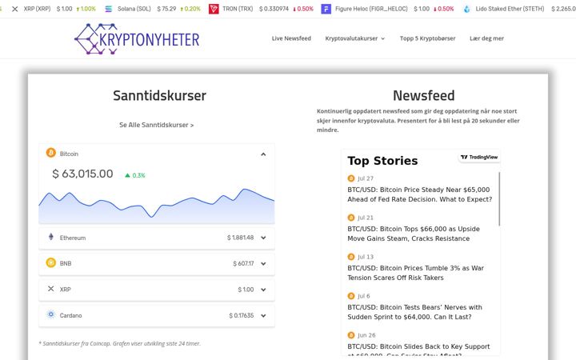Click the $ 63,015.00 Bitcoin price
Screen dimensions: 576x360
tap(82, 174)
